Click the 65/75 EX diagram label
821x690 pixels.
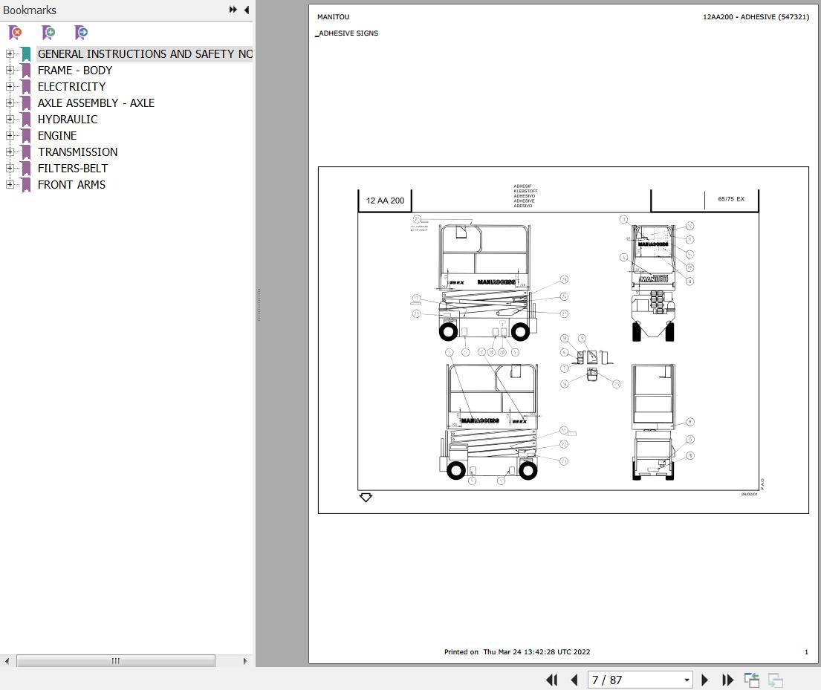(x=731, y=199)
